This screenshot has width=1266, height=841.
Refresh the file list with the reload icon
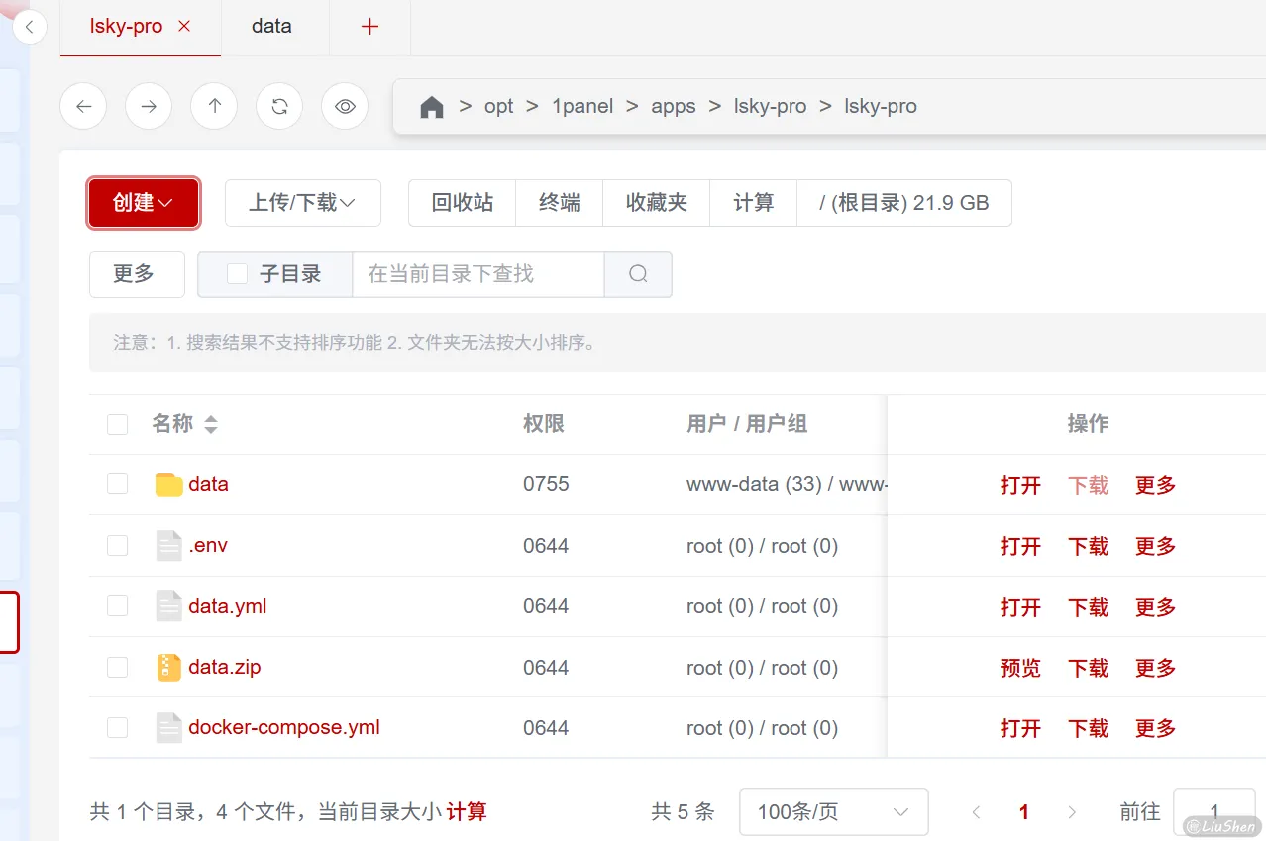click(279, 106)
